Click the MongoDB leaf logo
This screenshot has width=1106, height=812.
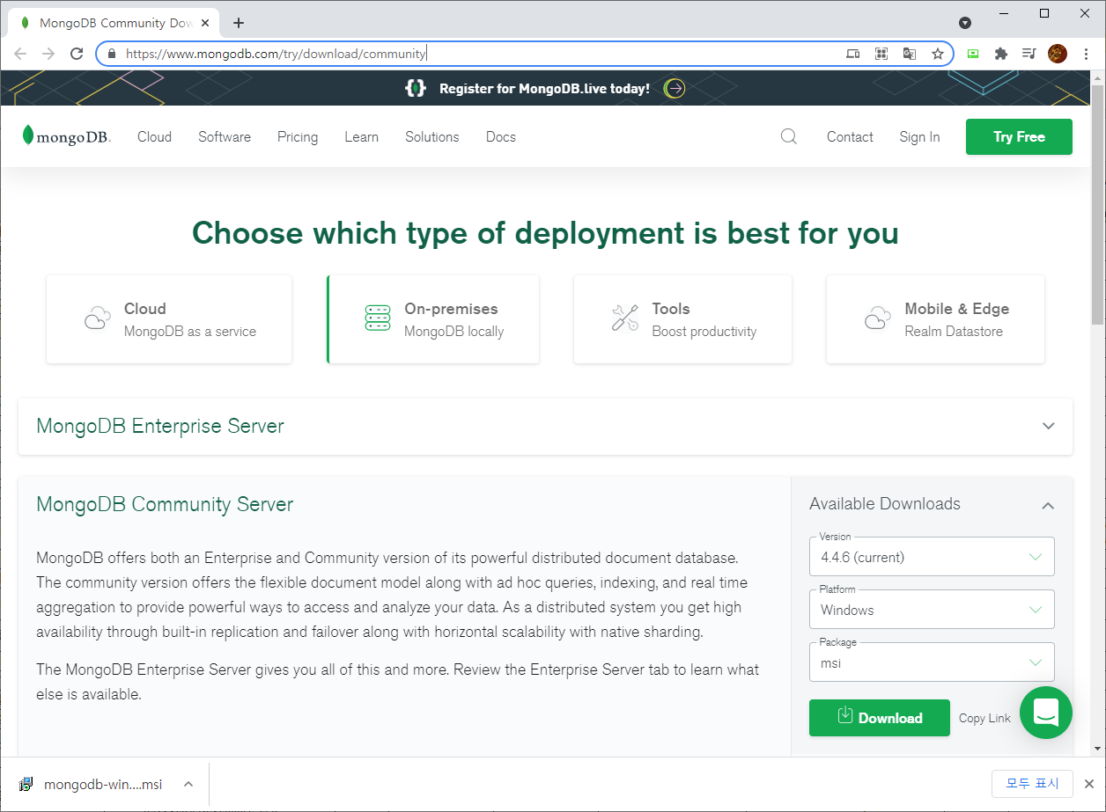coord(67,136)
